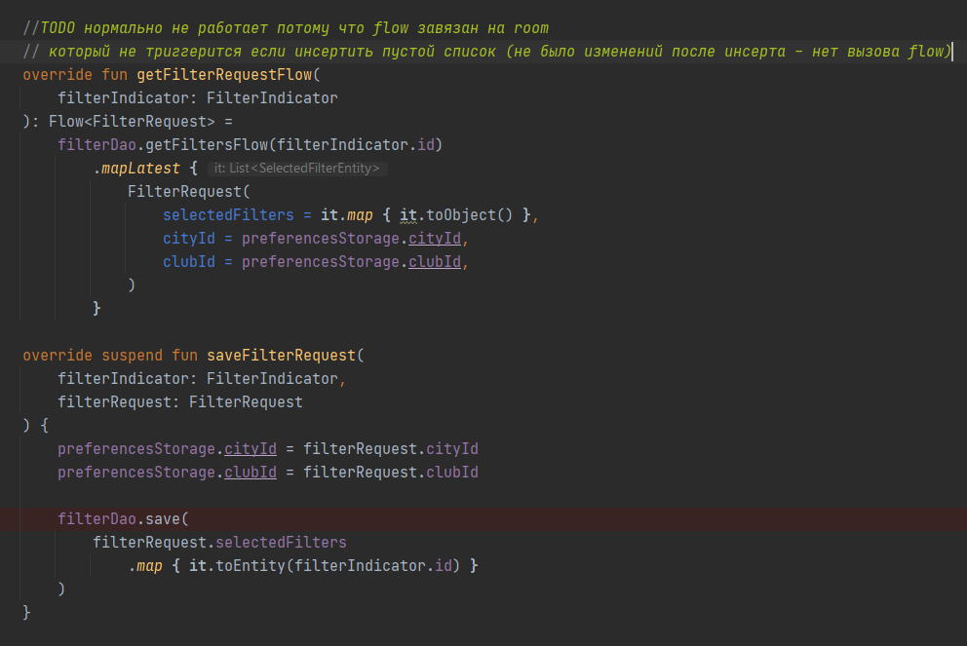The image size is (967, 646).
Task: Click inlay hint 'it: List<SelectedFilterEntity>'
Action: pyautogui.click(x=297, y=169)
